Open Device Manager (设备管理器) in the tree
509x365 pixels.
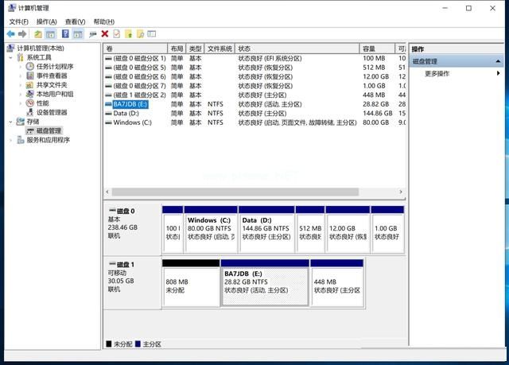(x=52, y=112)
